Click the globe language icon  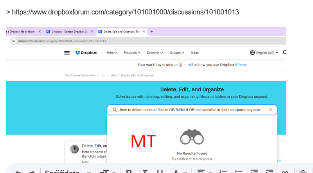tap(252, 53)
